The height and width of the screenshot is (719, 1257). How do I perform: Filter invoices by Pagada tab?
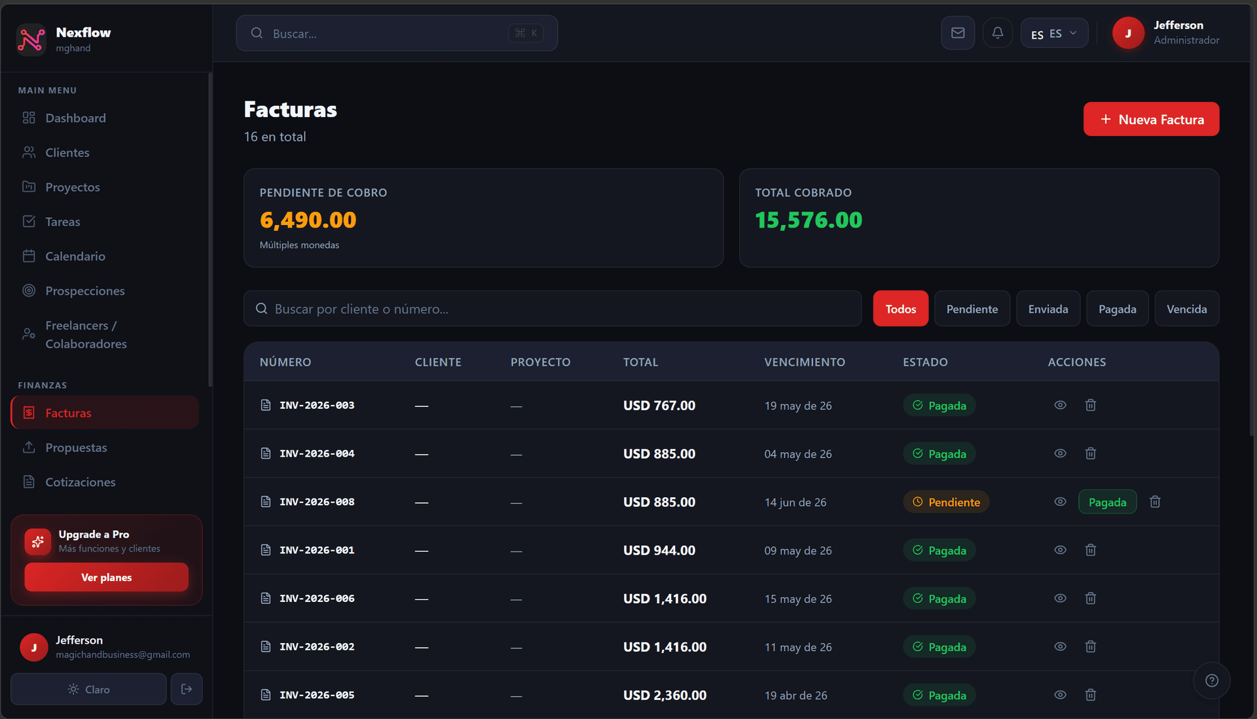(1117, 309)
